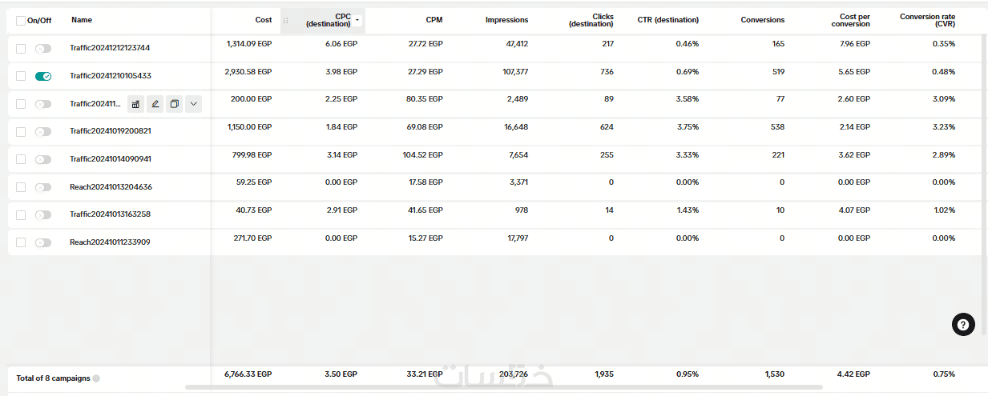Screen dimensions: 988x396
Task: Click the edit pencil icon in campaign row
Action: (x=155, y=103)
